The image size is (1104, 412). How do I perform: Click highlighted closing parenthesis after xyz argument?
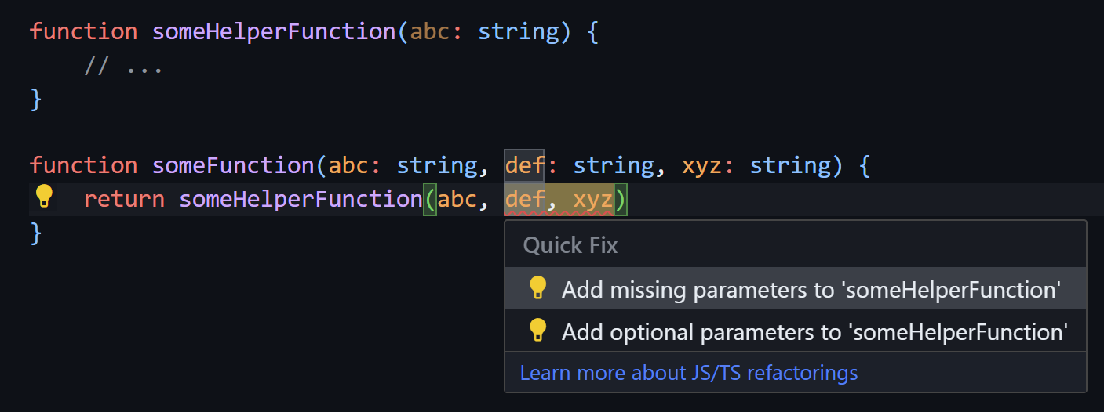tap(621, 200)
